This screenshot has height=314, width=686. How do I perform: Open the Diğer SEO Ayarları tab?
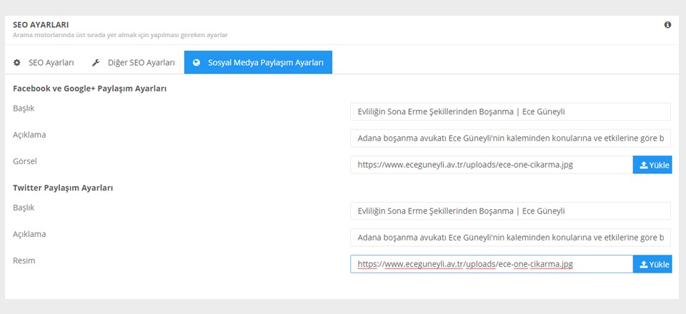coord(134,63)
